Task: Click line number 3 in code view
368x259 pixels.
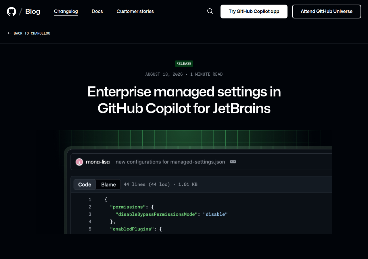Action: click(90, 214)
